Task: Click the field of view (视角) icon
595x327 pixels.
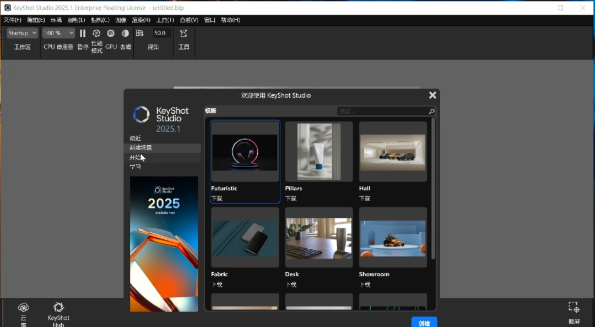Action: tap(140, 34)
